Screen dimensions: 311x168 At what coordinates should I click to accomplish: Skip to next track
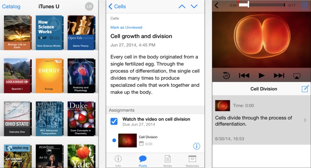[x=279, y=75]
